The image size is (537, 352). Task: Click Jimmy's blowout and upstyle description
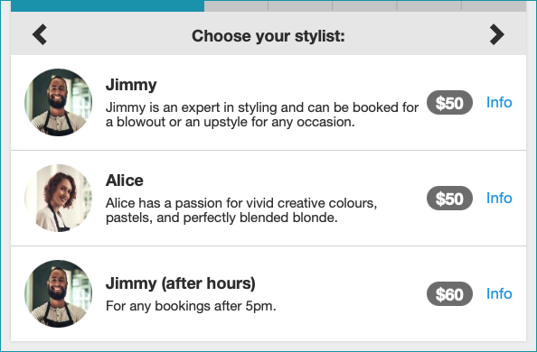click(262, 115)
